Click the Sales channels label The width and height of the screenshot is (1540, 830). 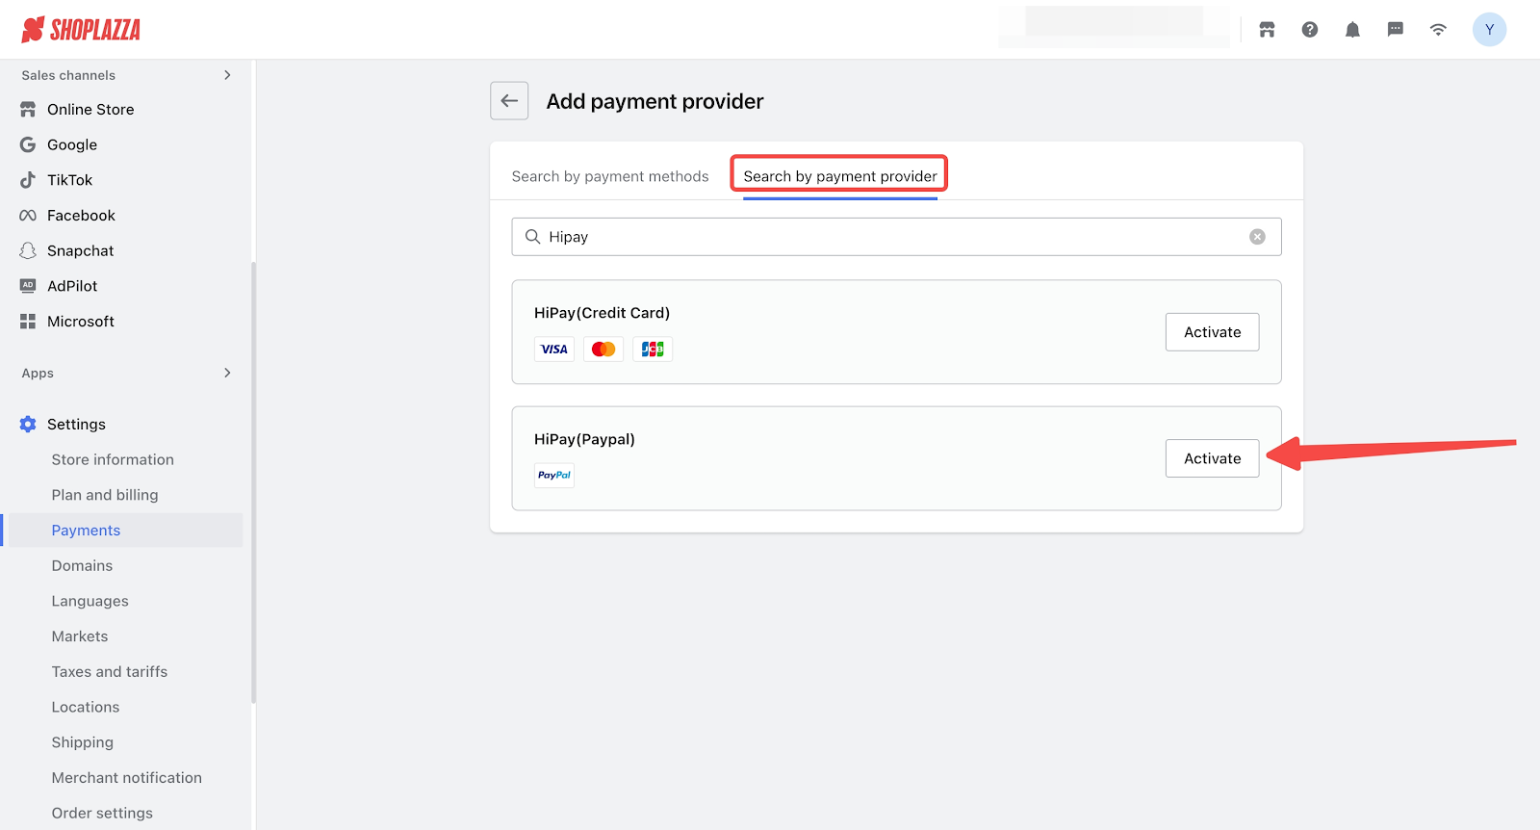coord(68,75)
